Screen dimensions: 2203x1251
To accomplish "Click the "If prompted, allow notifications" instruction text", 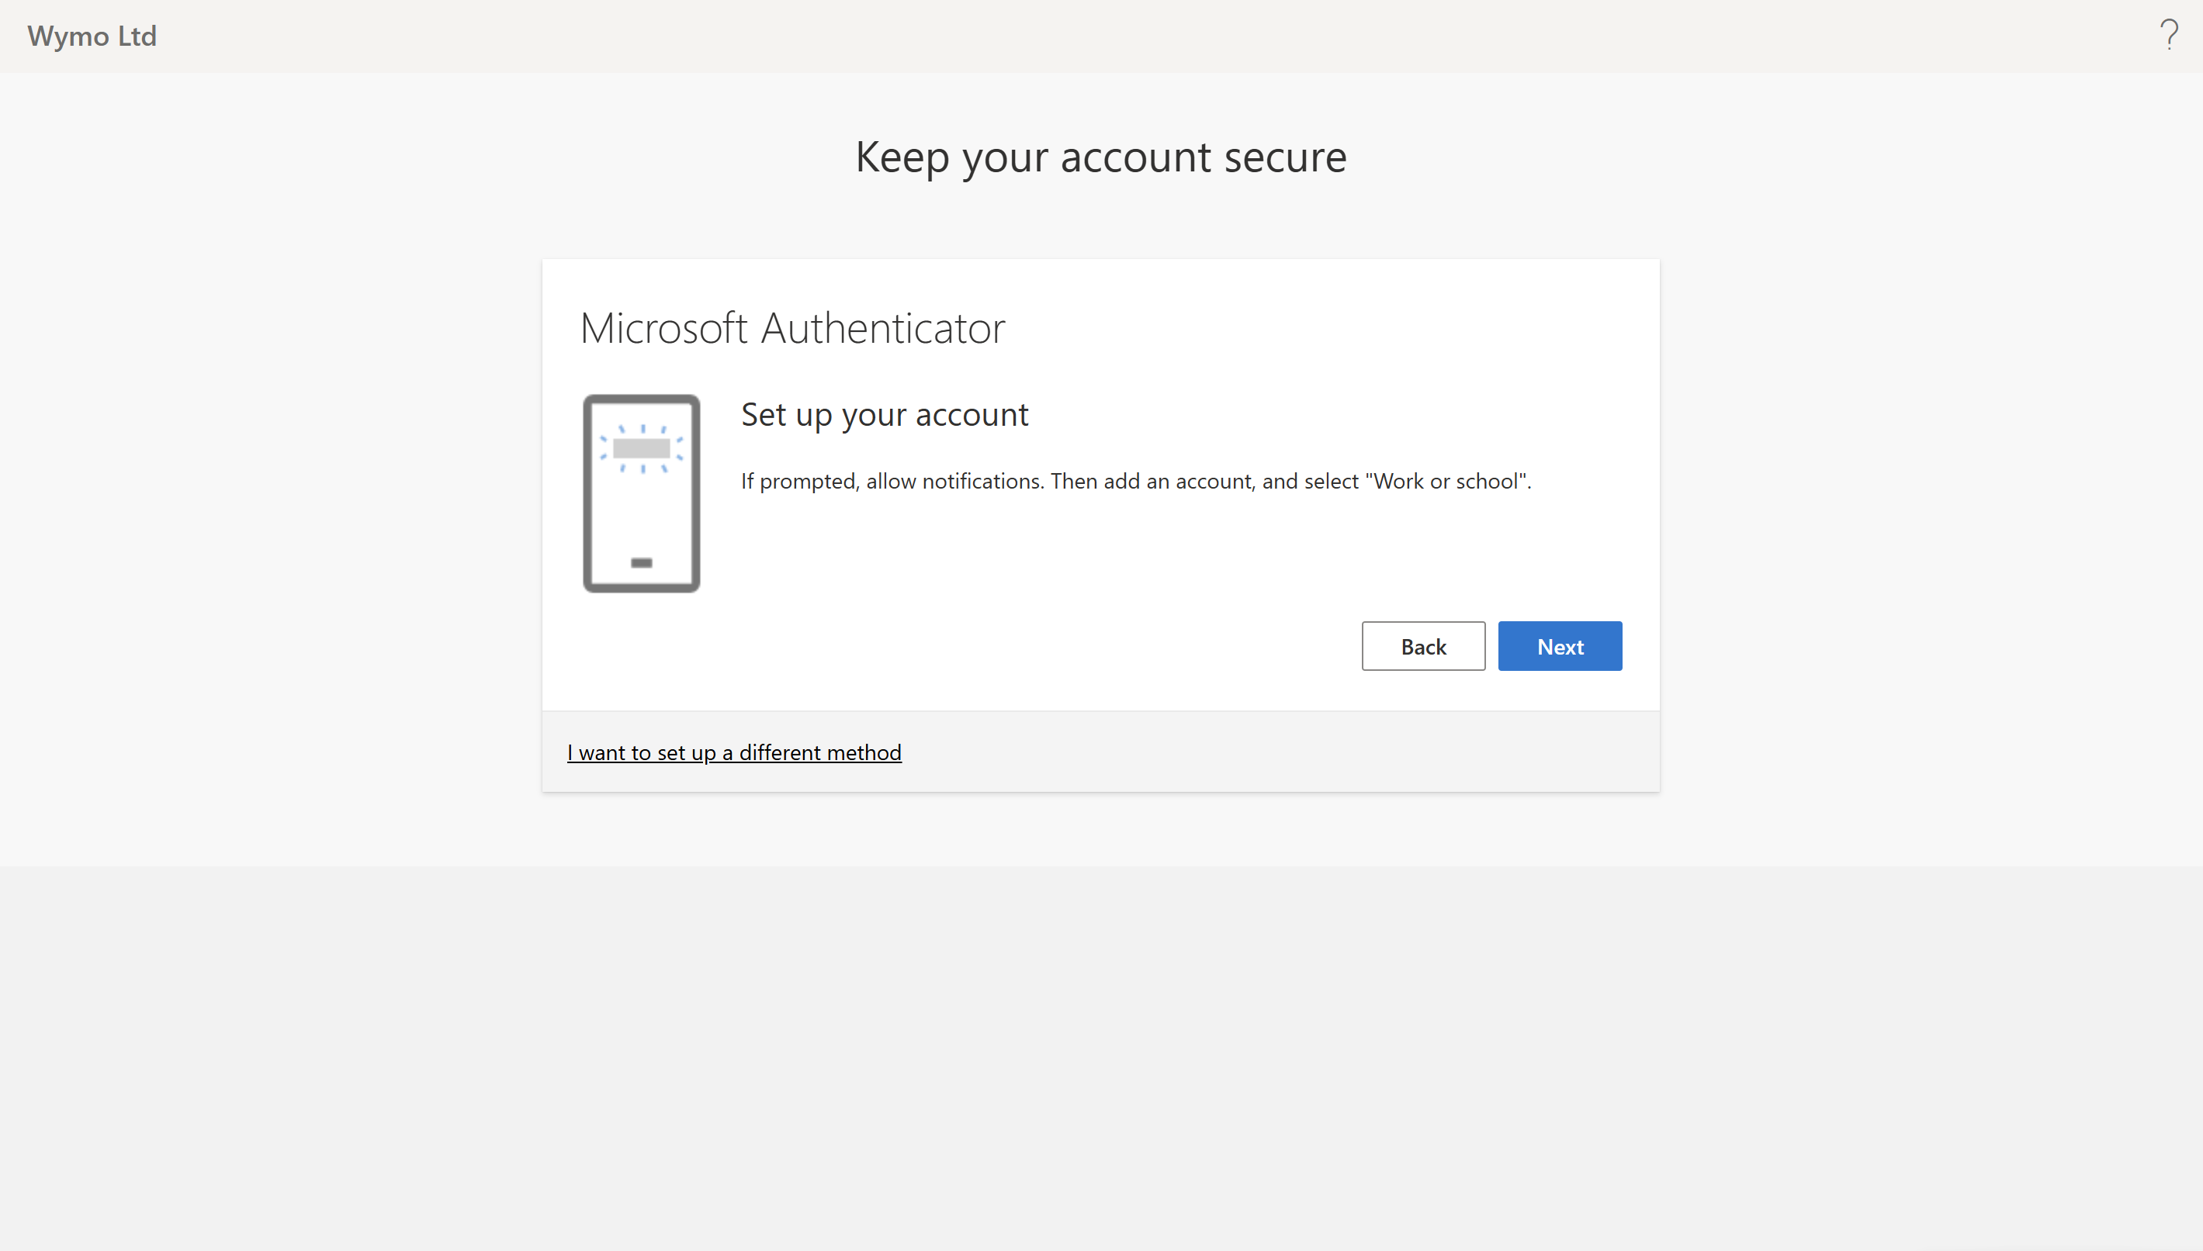I will click(x=892, y=481).
